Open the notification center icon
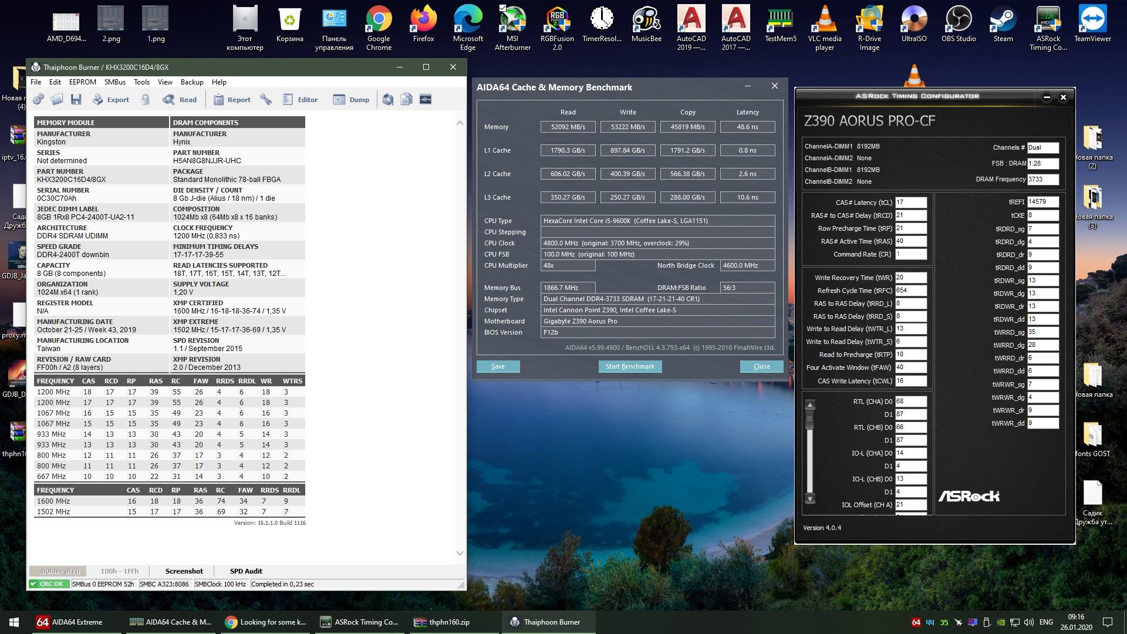 (1108, 622)
